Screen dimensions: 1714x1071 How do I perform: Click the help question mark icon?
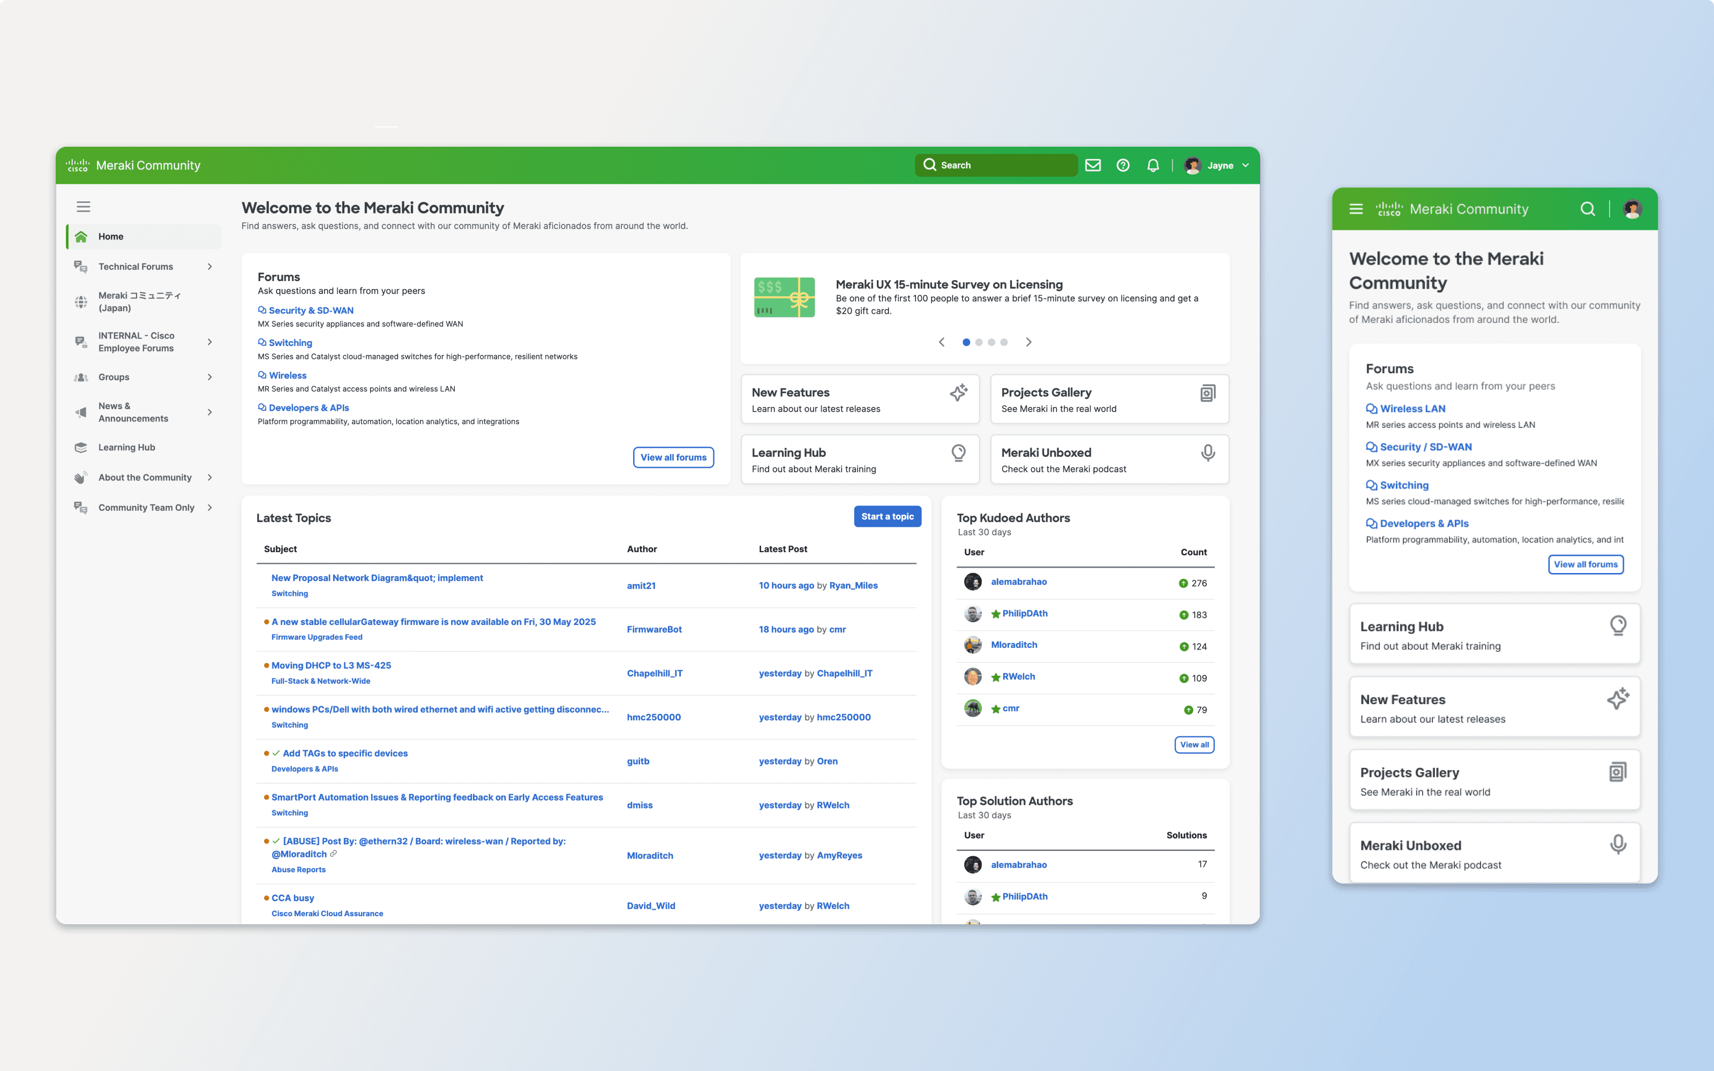pos(1123,165)
